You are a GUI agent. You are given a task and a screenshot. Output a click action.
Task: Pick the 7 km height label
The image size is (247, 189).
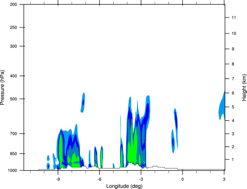tap(233, 79)
